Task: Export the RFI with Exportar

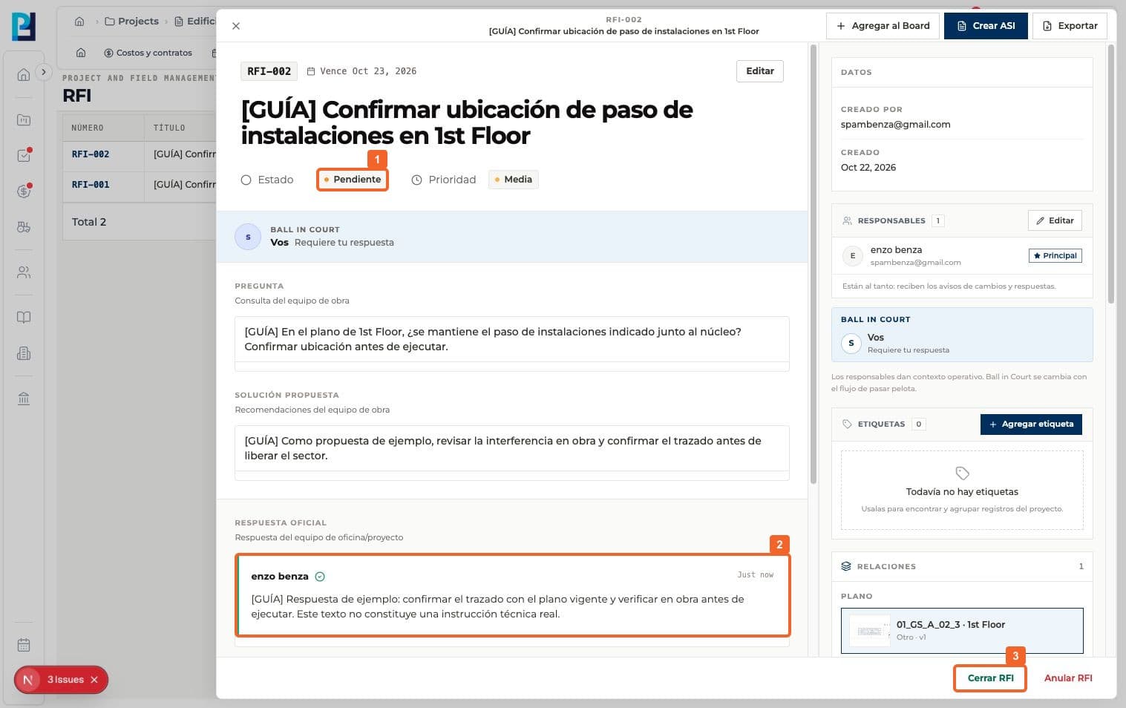Action: [x=1070, y=26]
